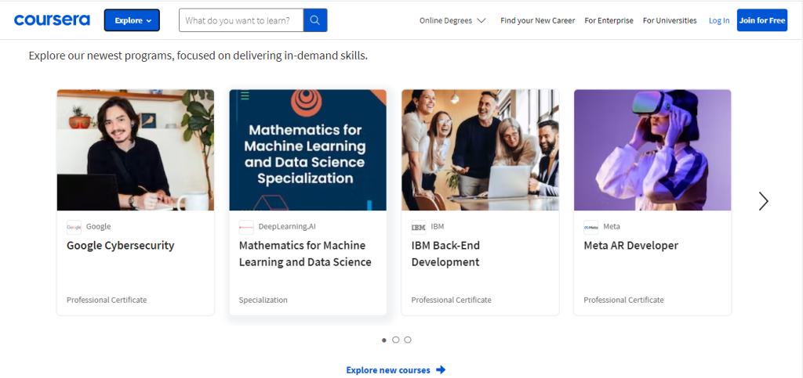Go to For Enterprise page
Screen dimensions: 803x378
tap(609, 20)
